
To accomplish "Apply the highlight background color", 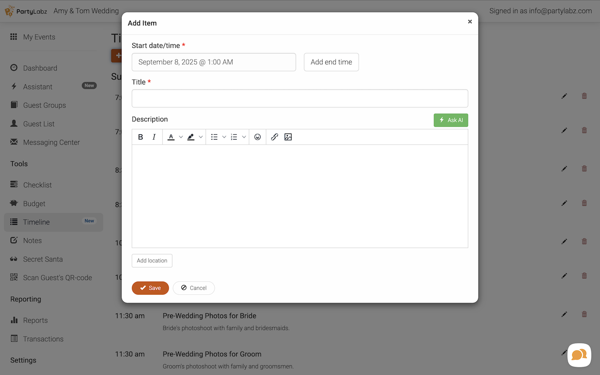I will (191, 137).
